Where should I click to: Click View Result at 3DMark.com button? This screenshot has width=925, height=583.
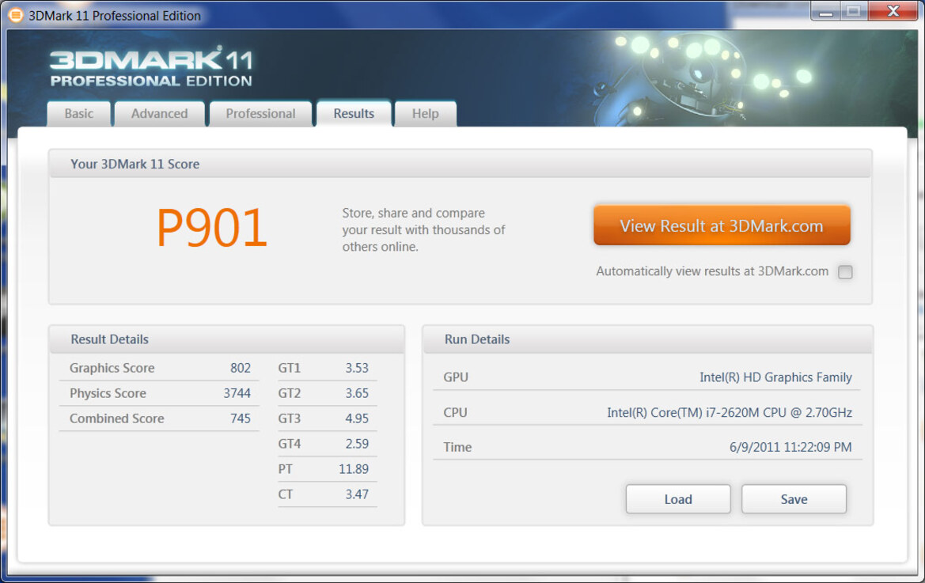[722, 225]
